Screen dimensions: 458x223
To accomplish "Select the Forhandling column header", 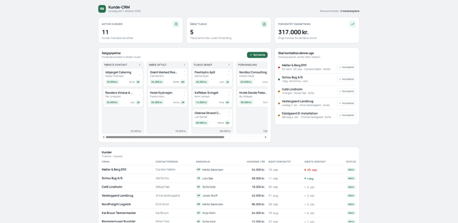I will coord(248,65).
